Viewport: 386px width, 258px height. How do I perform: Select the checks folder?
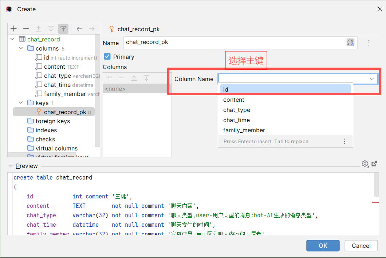[41, 139]
